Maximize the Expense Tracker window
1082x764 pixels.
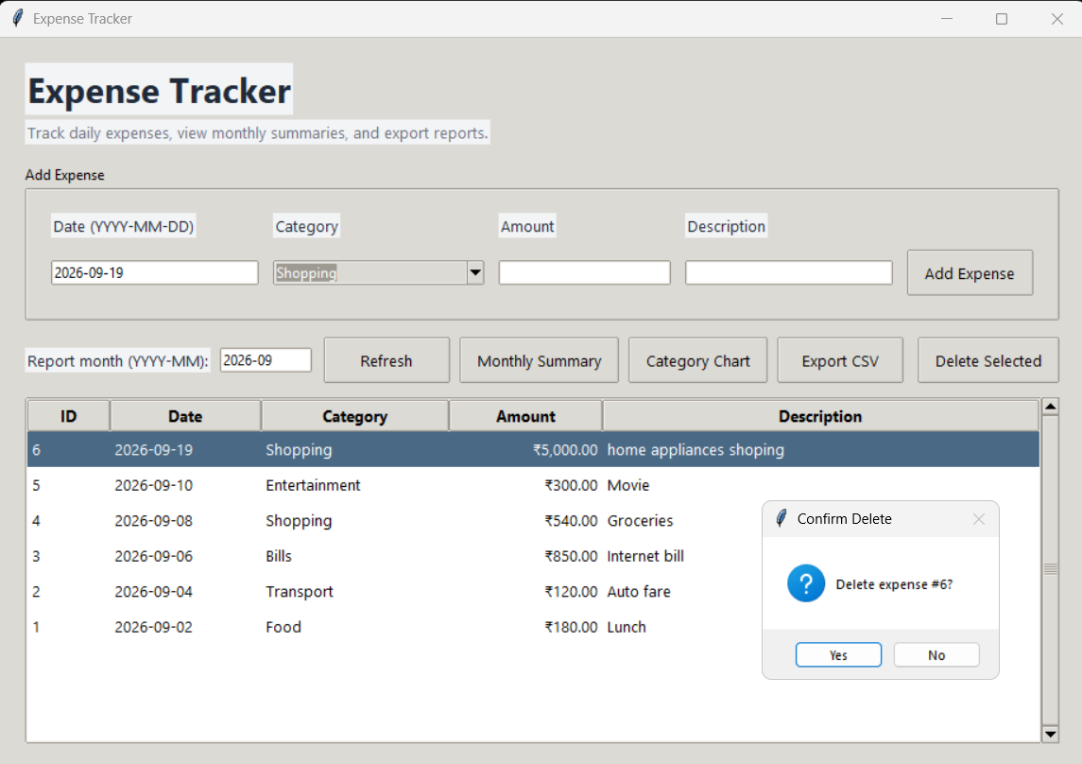click(1002, 19)
